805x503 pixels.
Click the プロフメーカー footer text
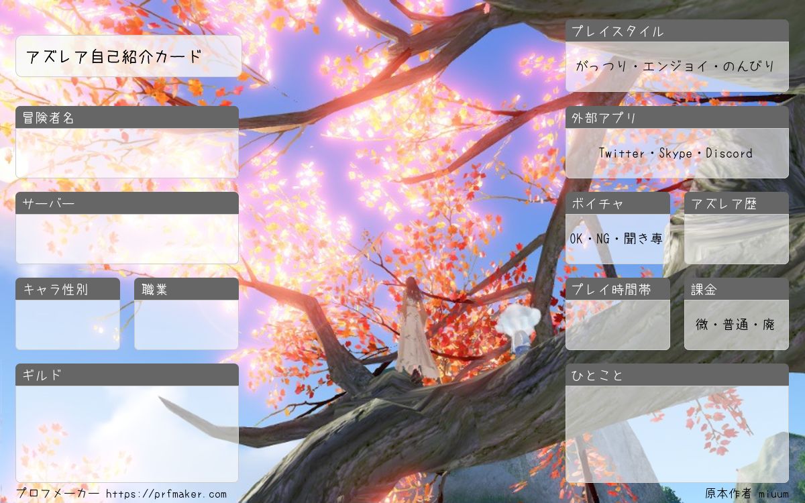[58, 494]
